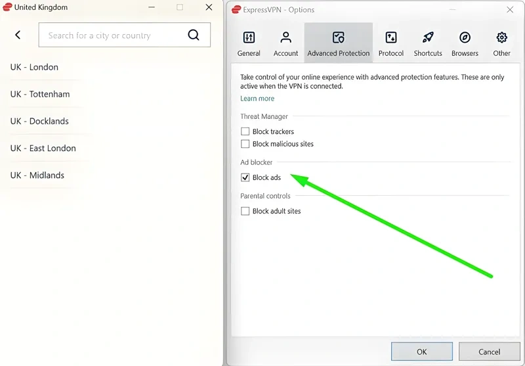The image size is (525, 366).
Task: Cancel the options dialog
Action: point(489,352)
